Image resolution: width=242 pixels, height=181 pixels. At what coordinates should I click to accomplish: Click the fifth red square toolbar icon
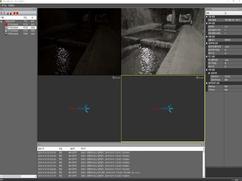coord(15,13)
